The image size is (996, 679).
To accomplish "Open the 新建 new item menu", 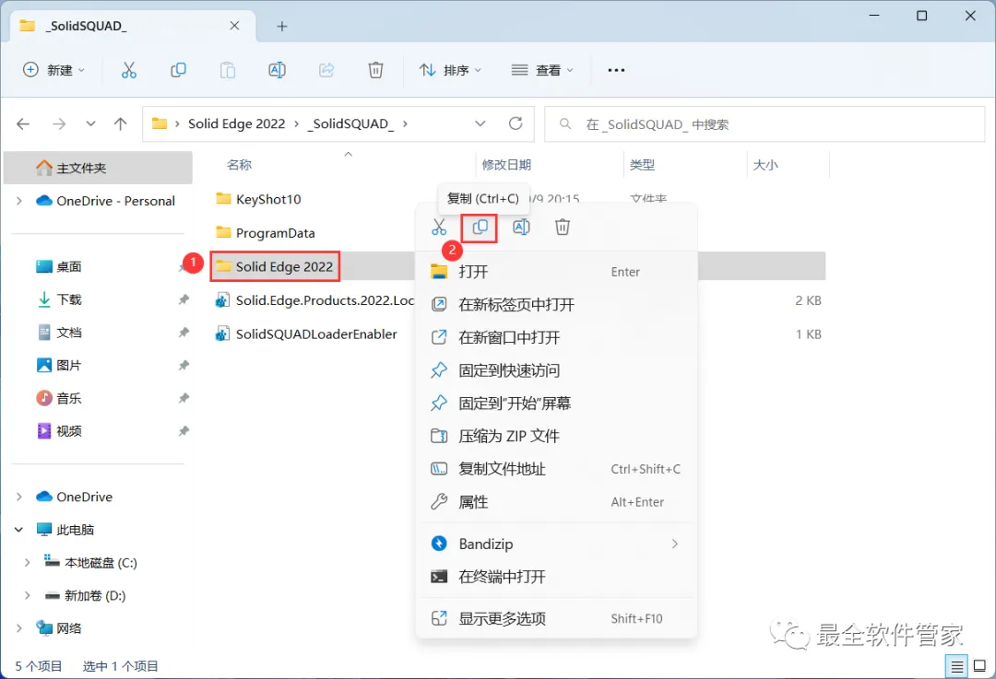I will pyautogui.click(x=54, y=70).
